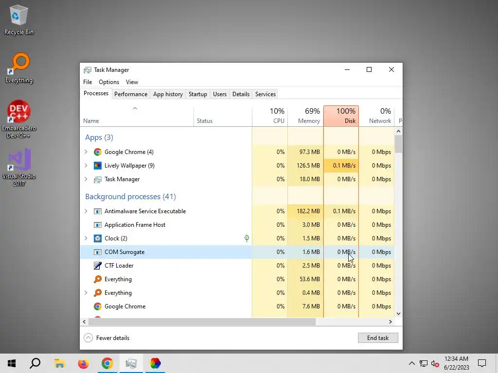498x373 pixels.
Task: Sort by the Memory column header
Action: pyautogui.click(x=305, y=117)
